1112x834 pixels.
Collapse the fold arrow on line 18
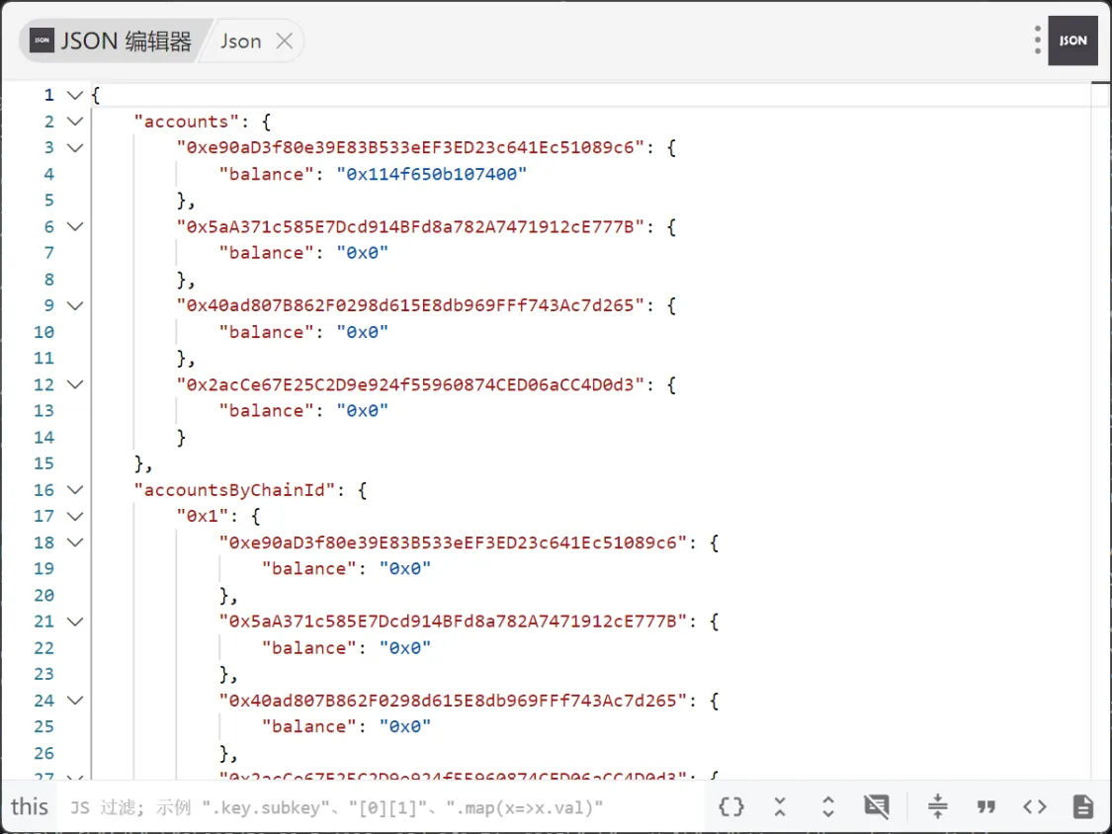tap(74, 542)
